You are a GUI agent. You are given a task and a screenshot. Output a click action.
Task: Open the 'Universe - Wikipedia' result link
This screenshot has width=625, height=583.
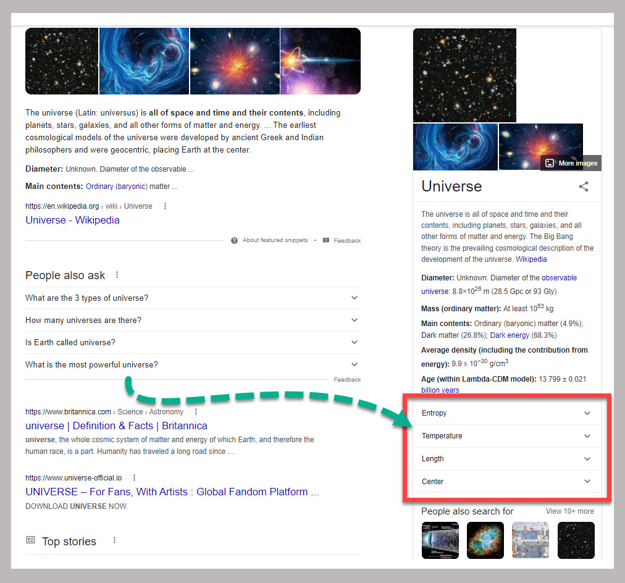72,220
